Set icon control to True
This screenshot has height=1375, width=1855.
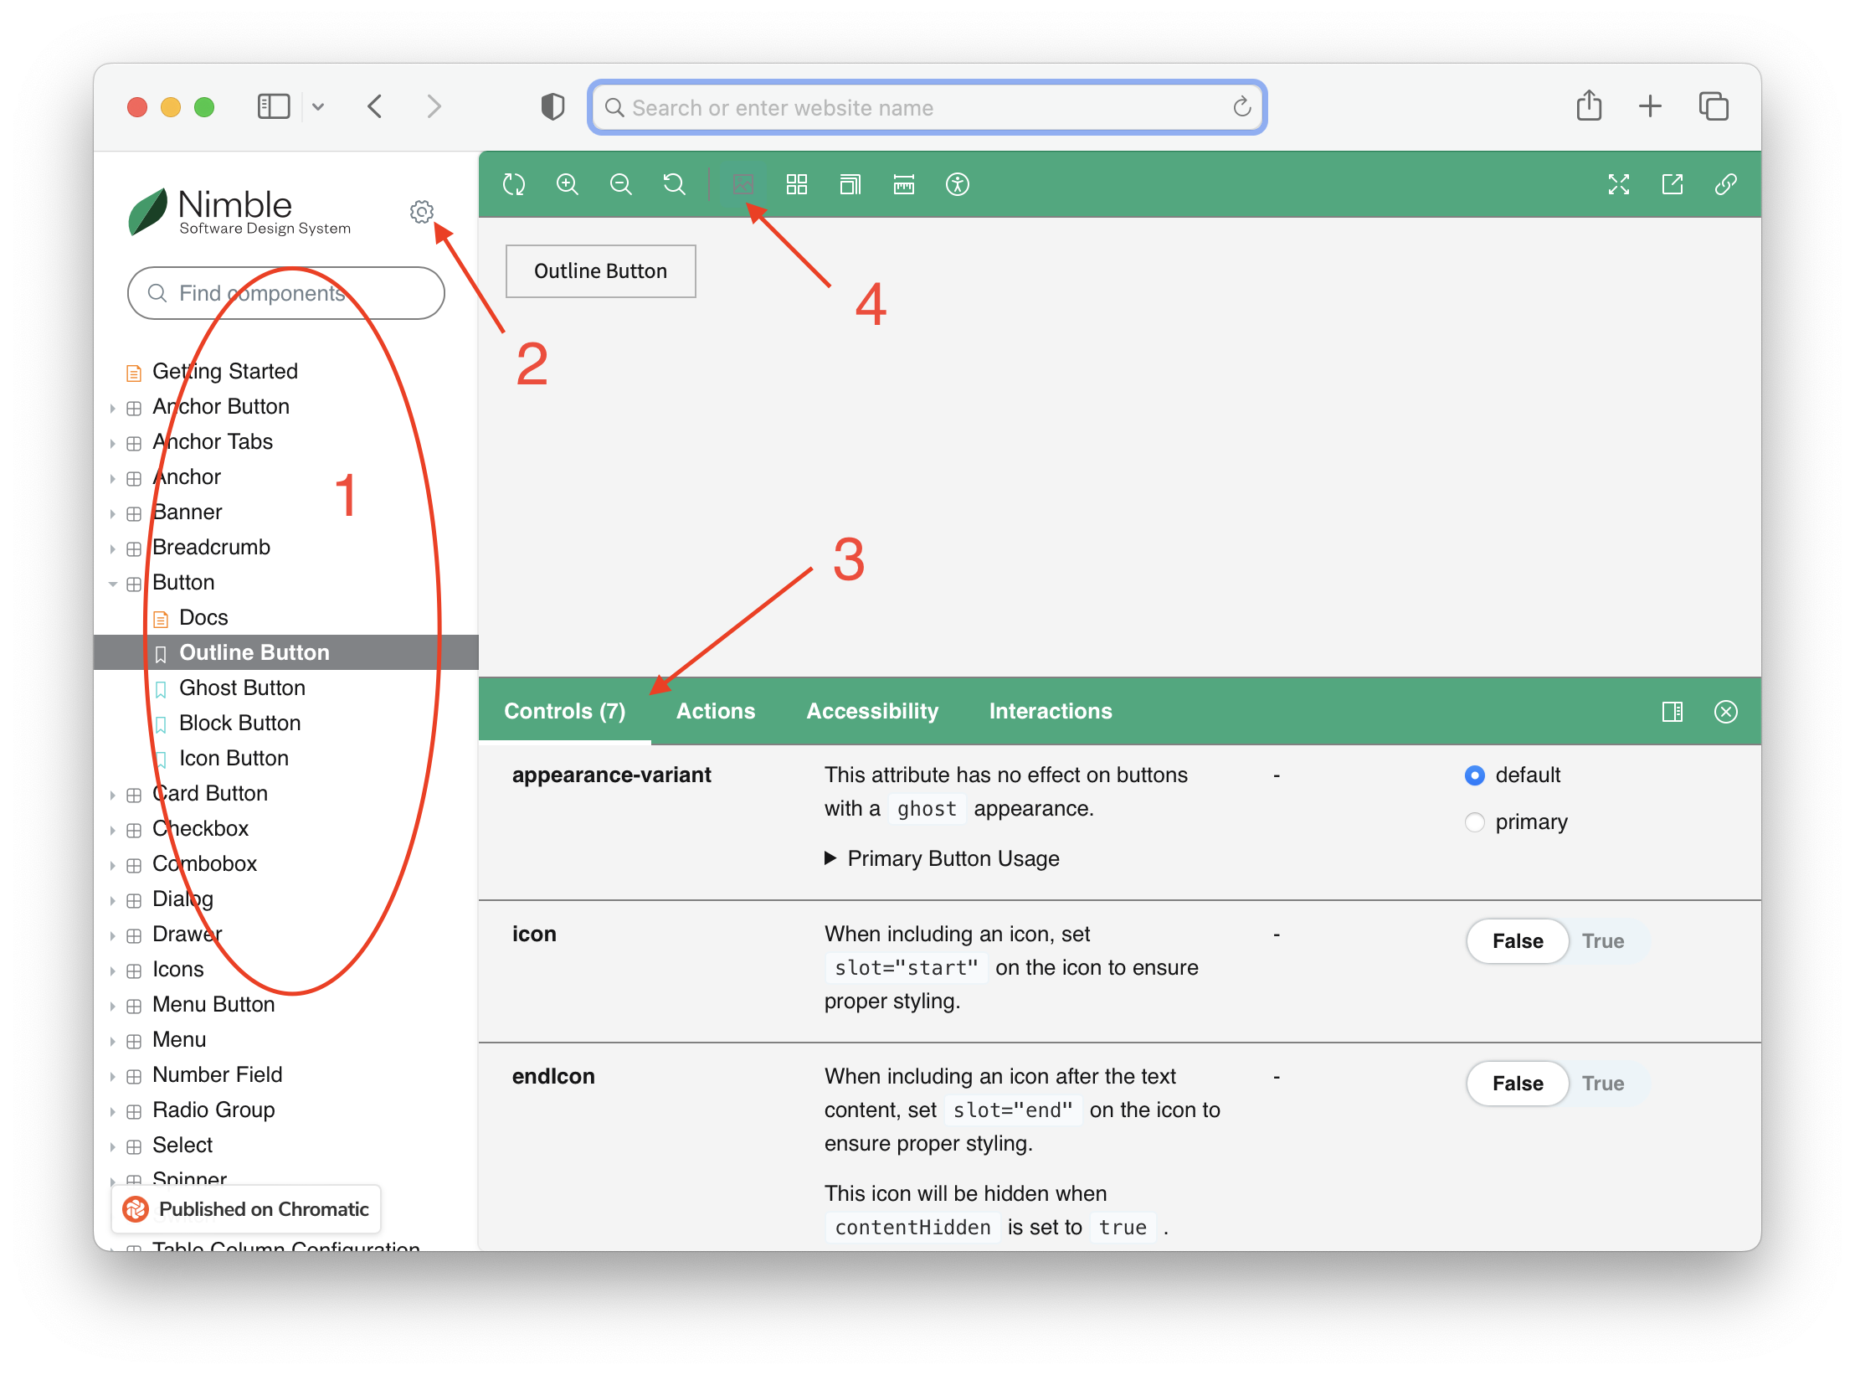(x=1602, y=941)
